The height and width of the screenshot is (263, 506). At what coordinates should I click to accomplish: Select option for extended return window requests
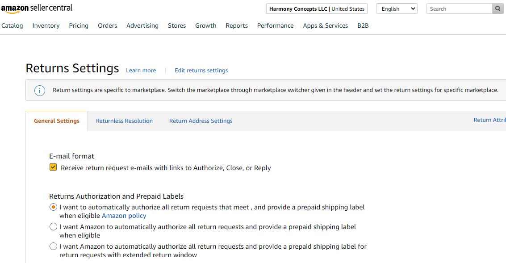click(x=54, y=246)
